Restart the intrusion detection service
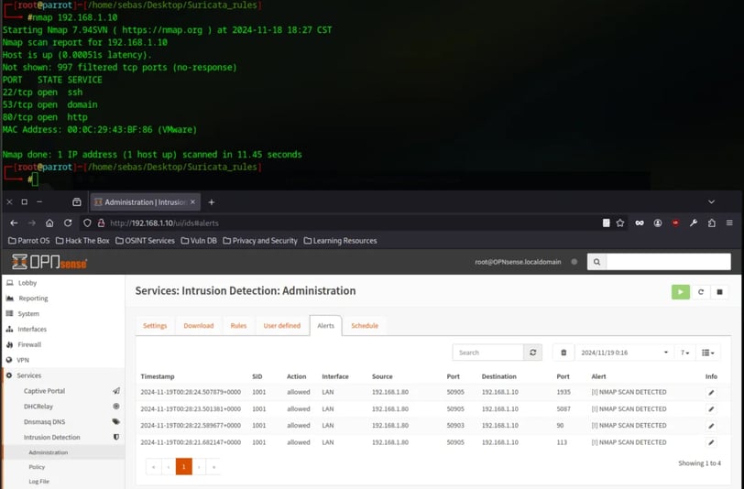 700,292
